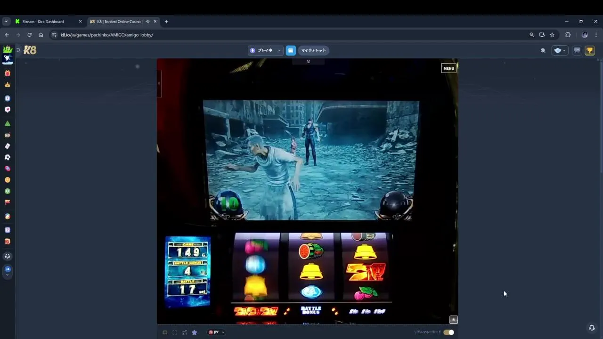Switch to theater mode icon below the game
The image size is (603, 339).
tap(165, 332)
